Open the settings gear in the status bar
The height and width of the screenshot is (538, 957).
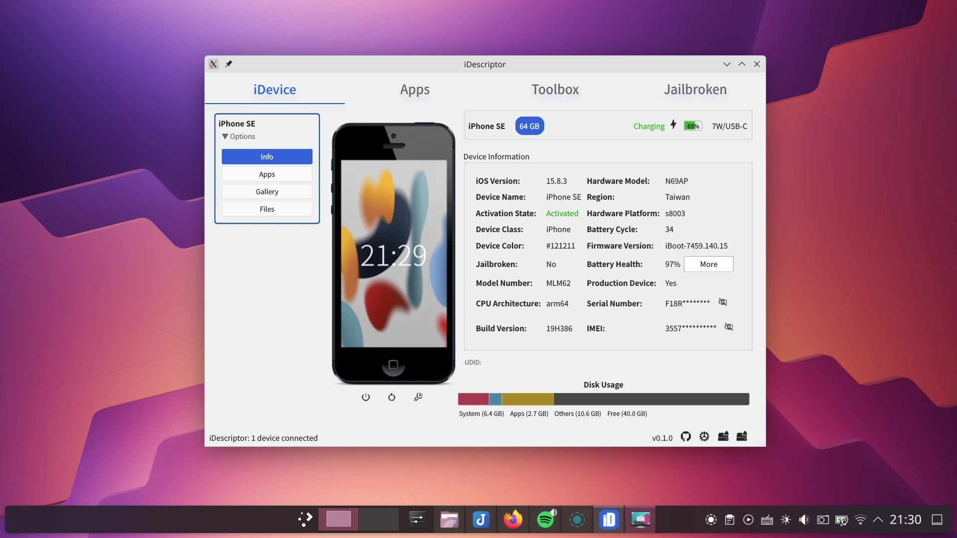point(704,437)
